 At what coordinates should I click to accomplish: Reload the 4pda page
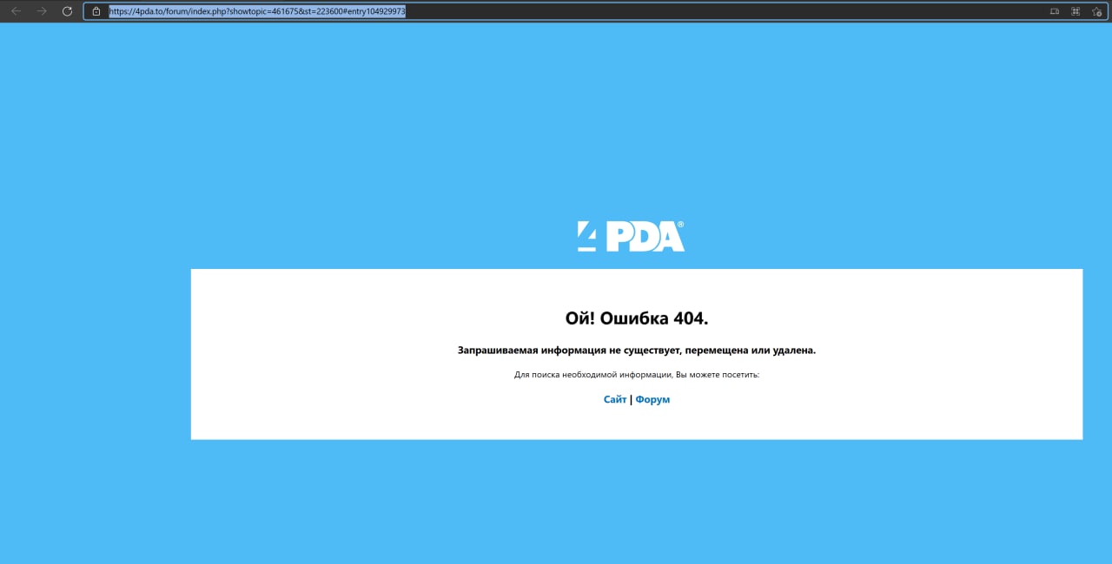point(67,11)
